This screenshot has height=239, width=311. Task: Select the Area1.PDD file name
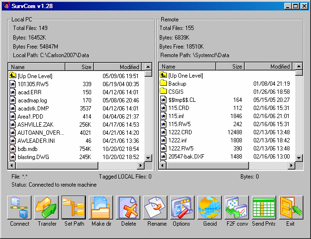31,117
